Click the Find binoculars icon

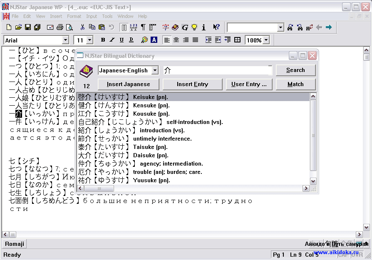pyautogui.click(x=290, y=27)
